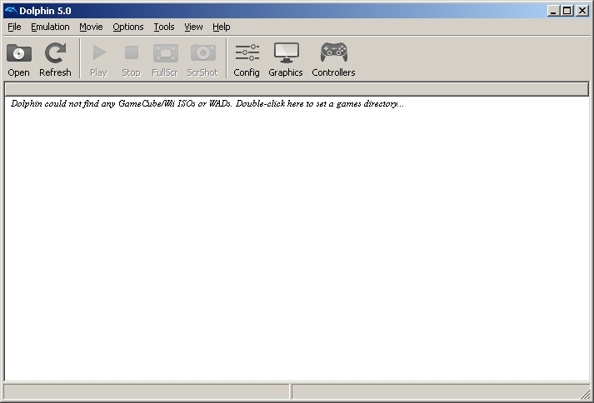Open a game with the Open toolbar icon
This screenshot has width=594, height=403.
[x=18, y=60]
